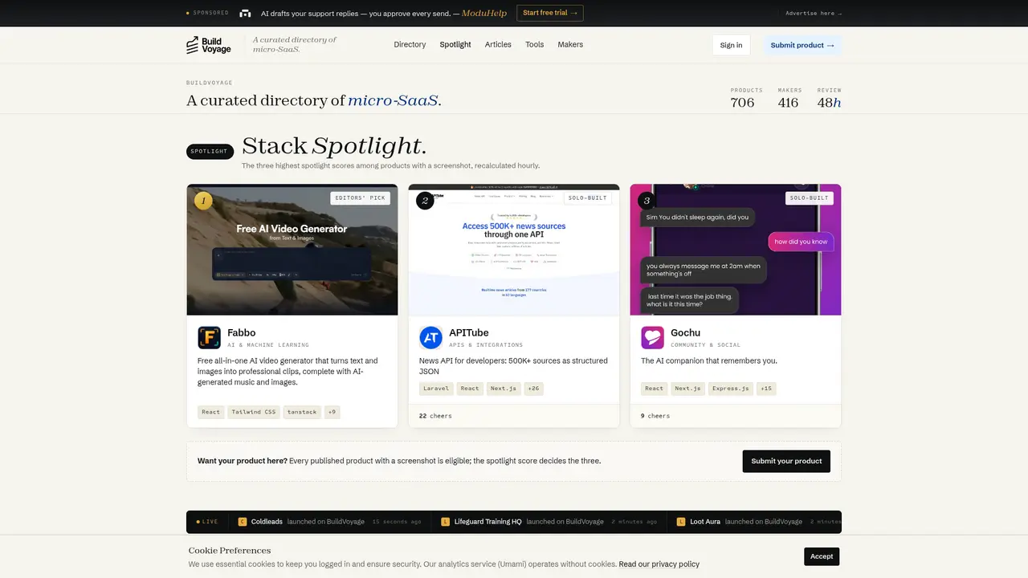Accept the cookie preferences
Screen dimensions: 1028x578
tap(822, 556)
